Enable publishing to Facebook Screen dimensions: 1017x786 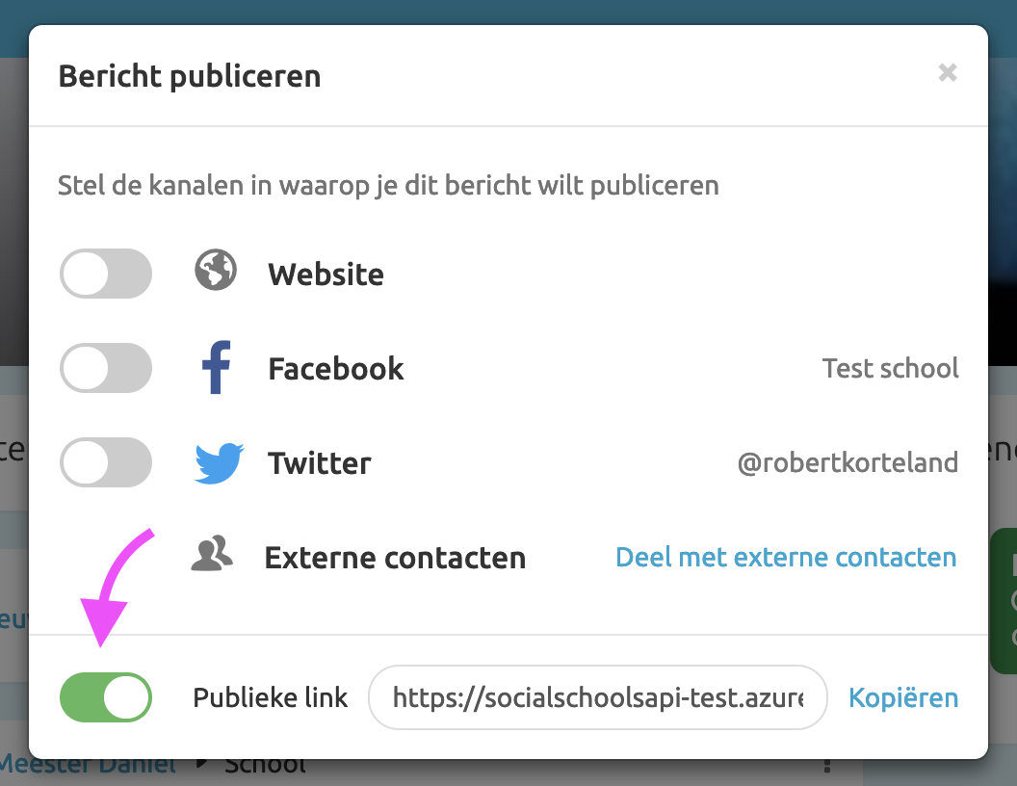[x=105, y=368]
